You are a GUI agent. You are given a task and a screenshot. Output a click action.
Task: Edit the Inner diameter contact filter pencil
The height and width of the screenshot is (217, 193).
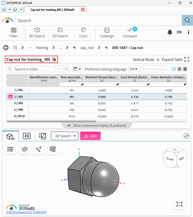click(185, 84)
